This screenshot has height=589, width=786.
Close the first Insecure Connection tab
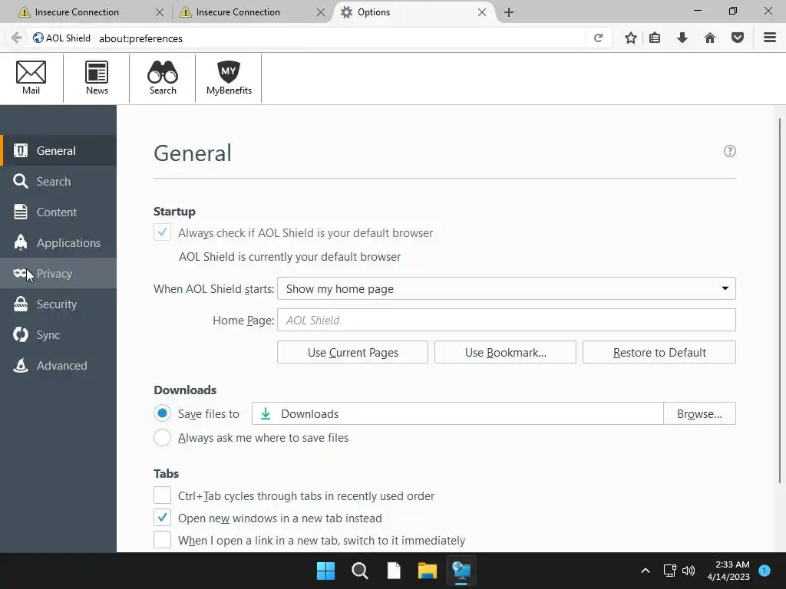160,12
